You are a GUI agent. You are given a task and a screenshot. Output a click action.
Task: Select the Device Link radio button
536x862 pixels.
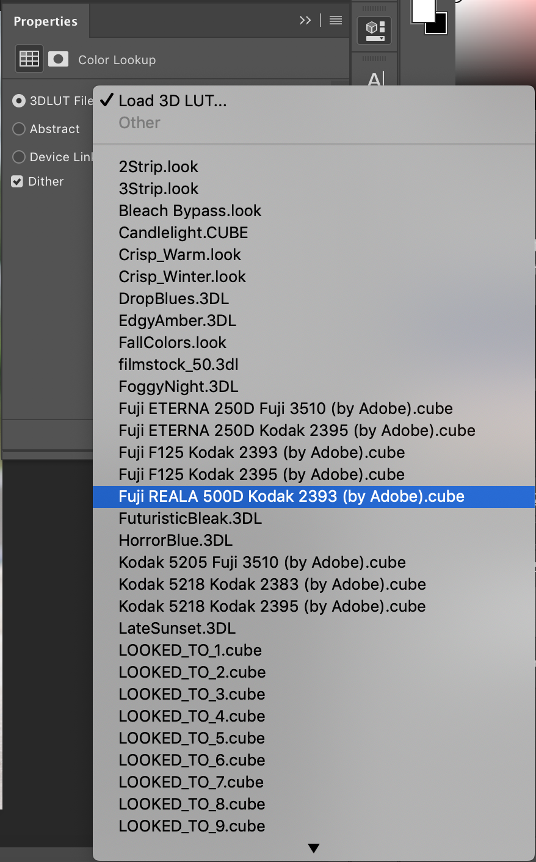(19, 157)
